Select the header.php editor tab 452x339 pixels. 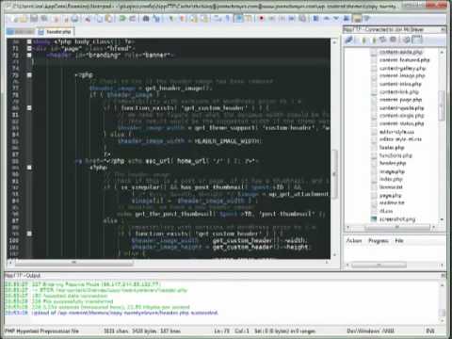pos(55,32)
